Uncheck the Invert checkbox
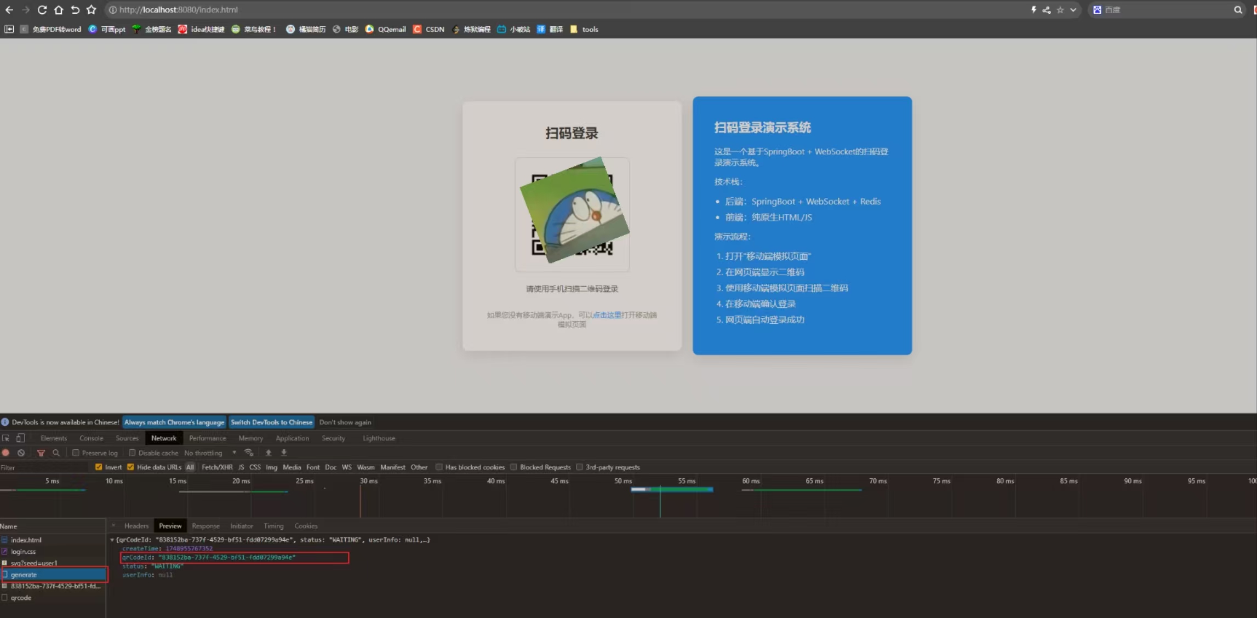This screenshot has height=618, width=1257. pos(99,467)
